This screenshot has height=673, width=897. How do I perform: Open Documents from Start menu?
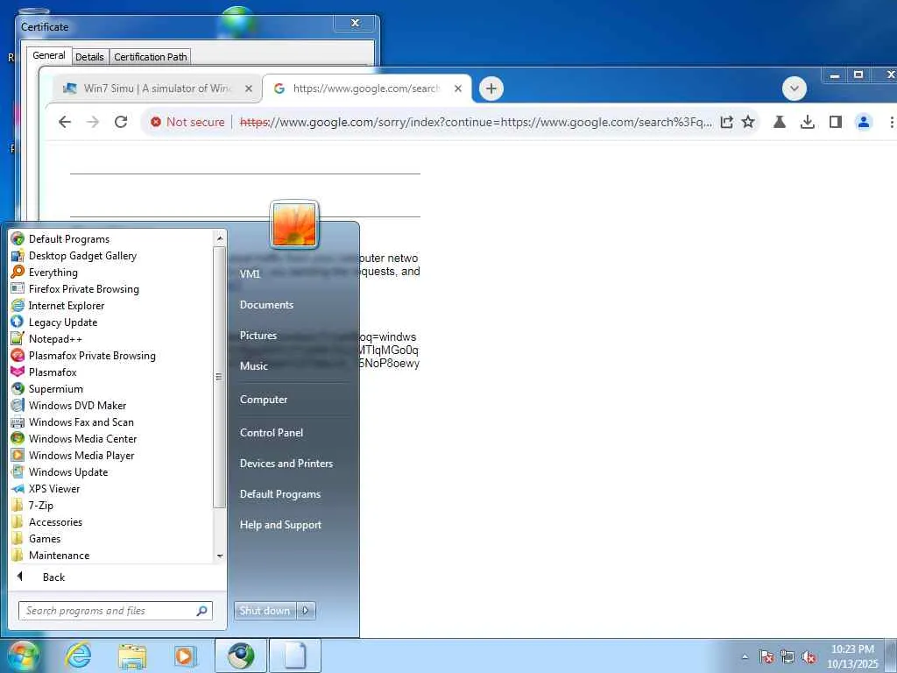pos(266,305)
